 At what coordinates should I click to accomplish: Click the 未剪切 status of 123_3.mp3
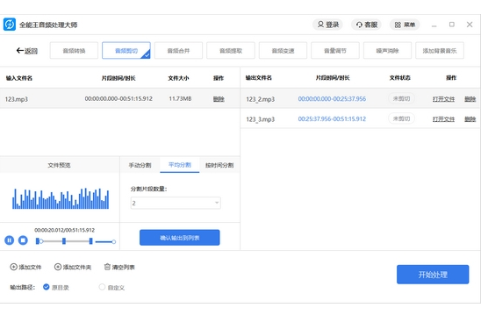pos(401,118)
